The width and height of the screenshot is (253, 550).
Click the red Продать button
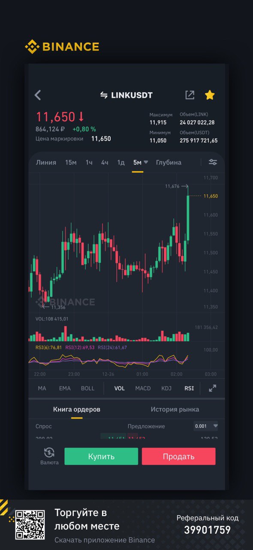tap(178, 456)
